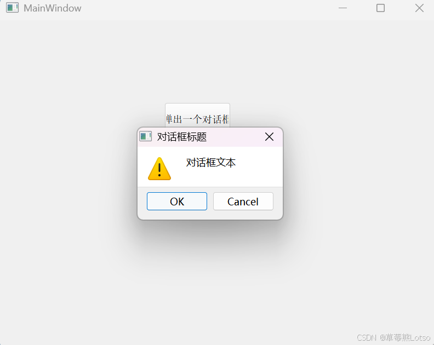Viewport: 434px width, 345px height.
Task: Click the MainWindow title text
Action: click(x=52, y=8)
